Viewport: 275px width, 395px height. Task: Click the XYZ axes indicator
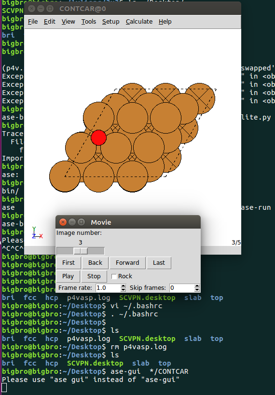(37, 232)
